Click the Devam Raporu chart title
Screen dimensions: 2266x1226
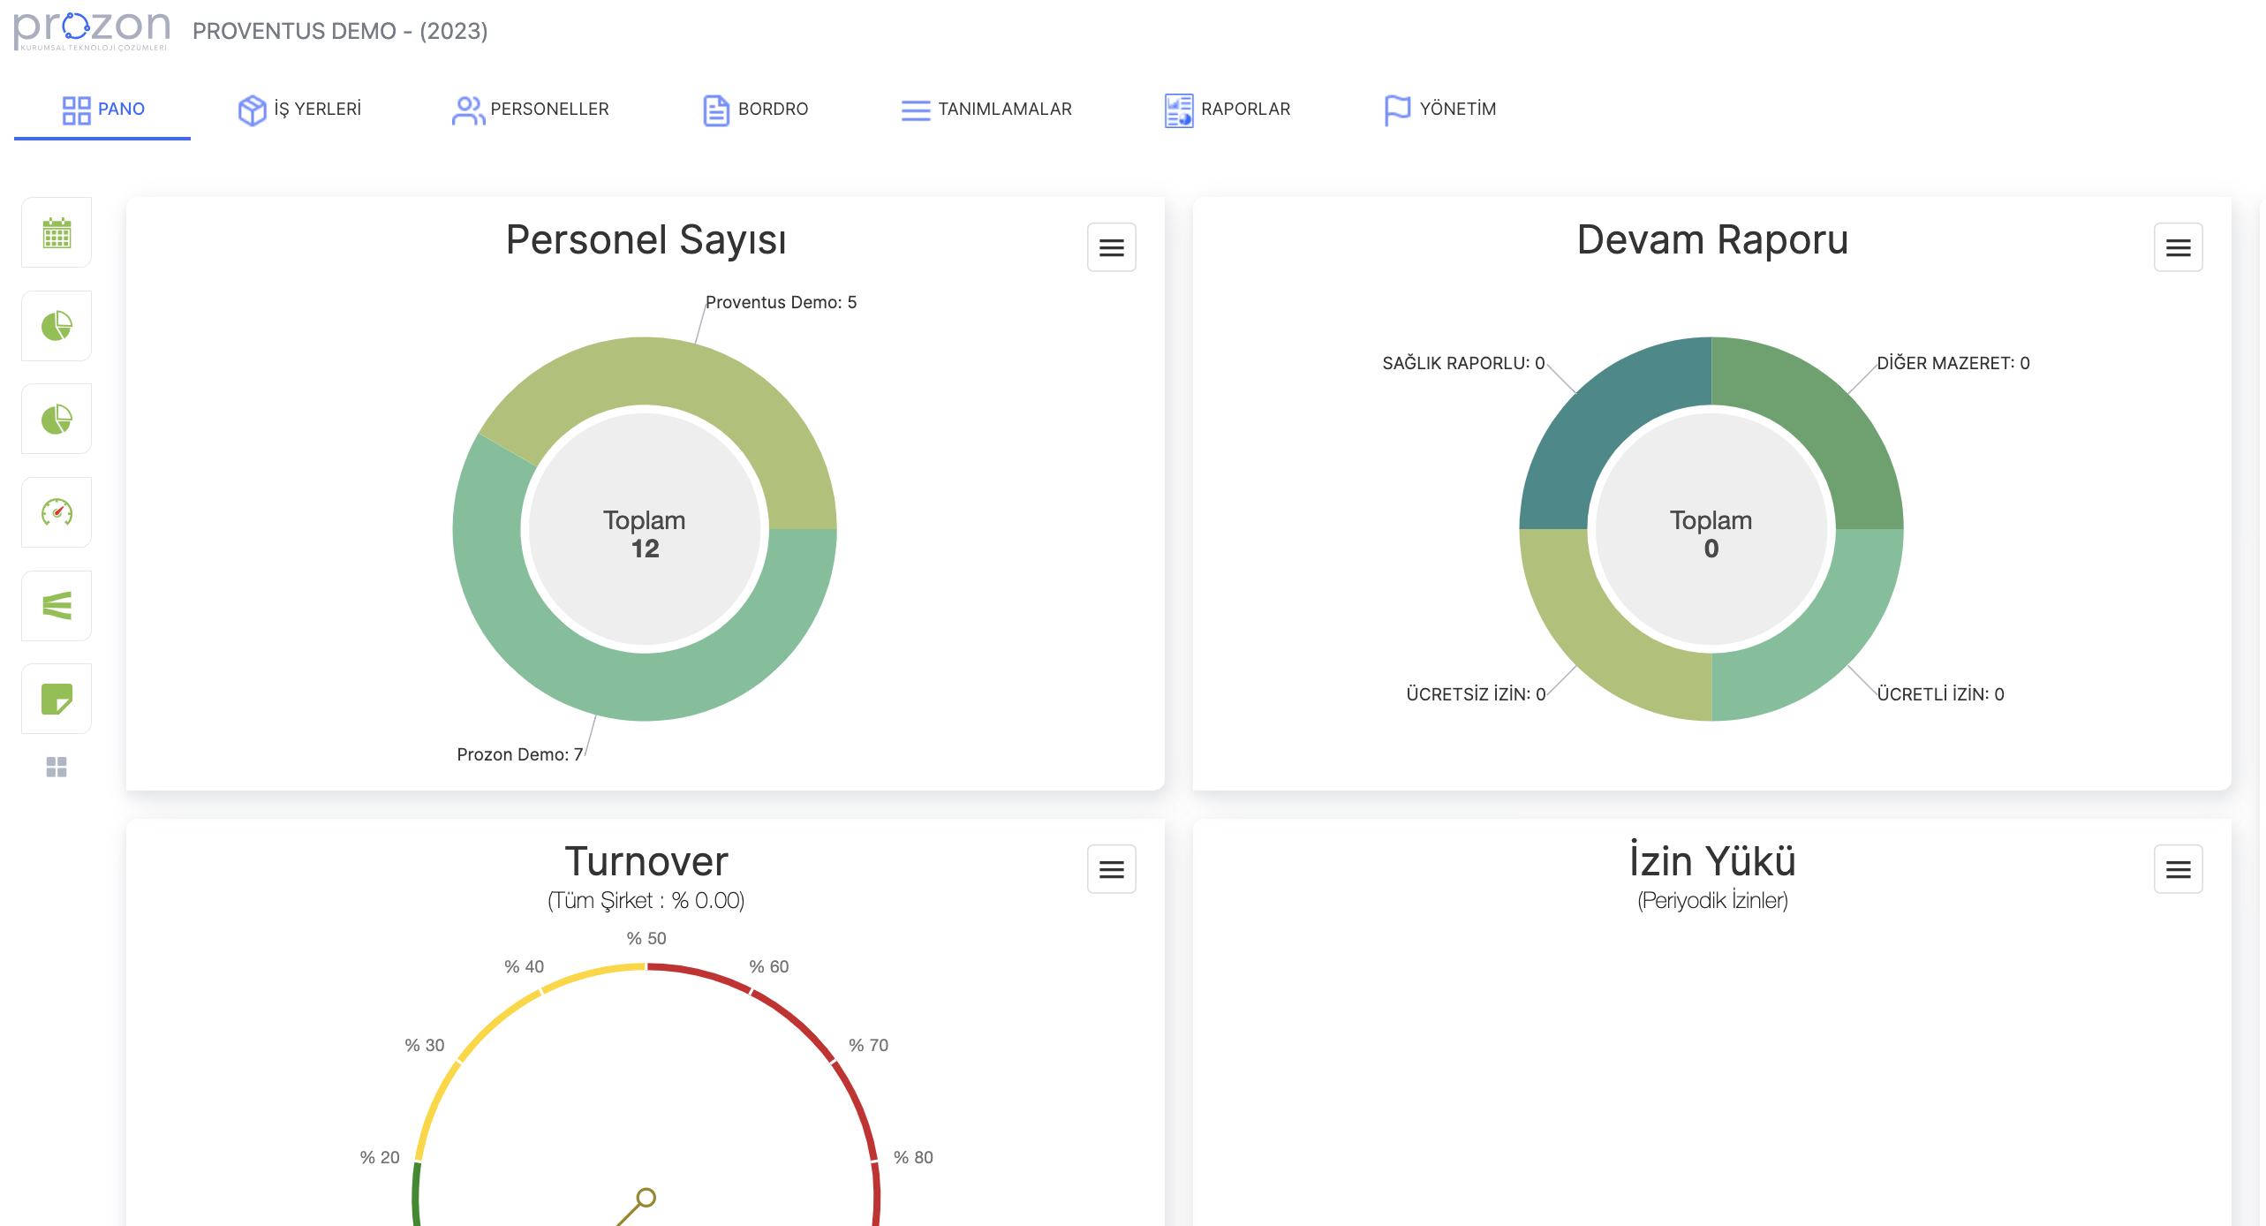tap(1712, 240)
